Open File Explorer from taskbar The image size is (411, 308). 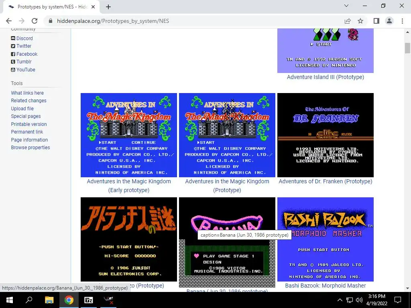point(49,300)
